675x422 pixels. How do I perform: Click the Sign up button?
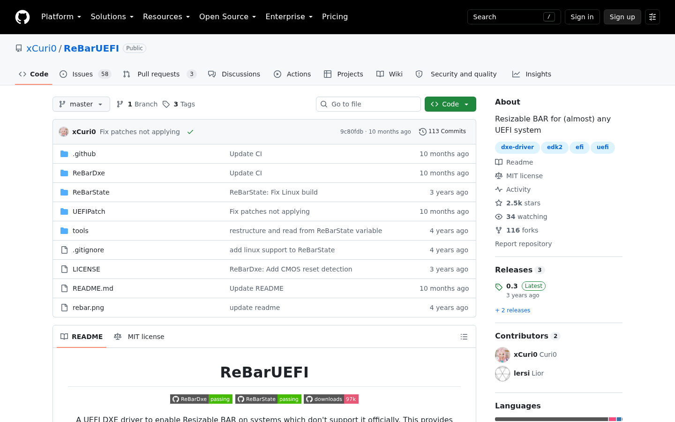[622, 17]
